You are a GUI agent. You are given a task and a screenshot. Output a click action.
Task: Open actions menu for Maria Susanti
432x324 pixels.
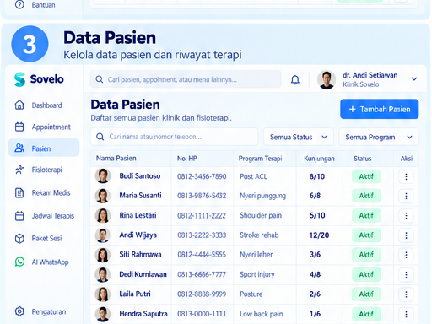406,196
